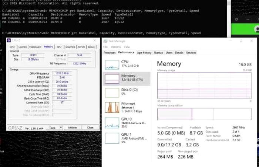Open the Mainboard tab in CPU-Z
The image size is (259, 167).
tap(35, 47)
